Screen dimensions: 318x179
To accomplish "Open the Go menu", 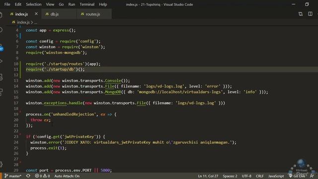I will click(61, 4).
